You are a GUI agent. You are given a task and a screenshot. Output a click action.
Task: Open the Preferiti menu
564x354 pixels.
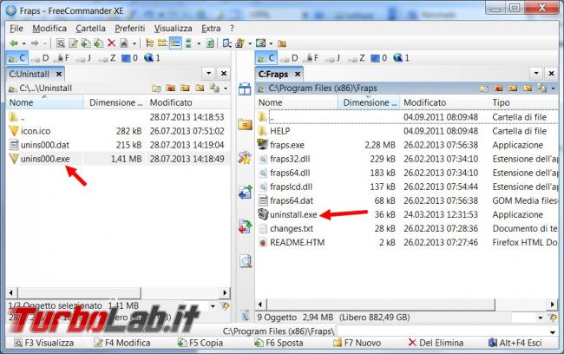(130, 29)
